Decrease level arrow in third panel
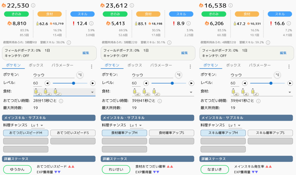 (x=245, y=83)
